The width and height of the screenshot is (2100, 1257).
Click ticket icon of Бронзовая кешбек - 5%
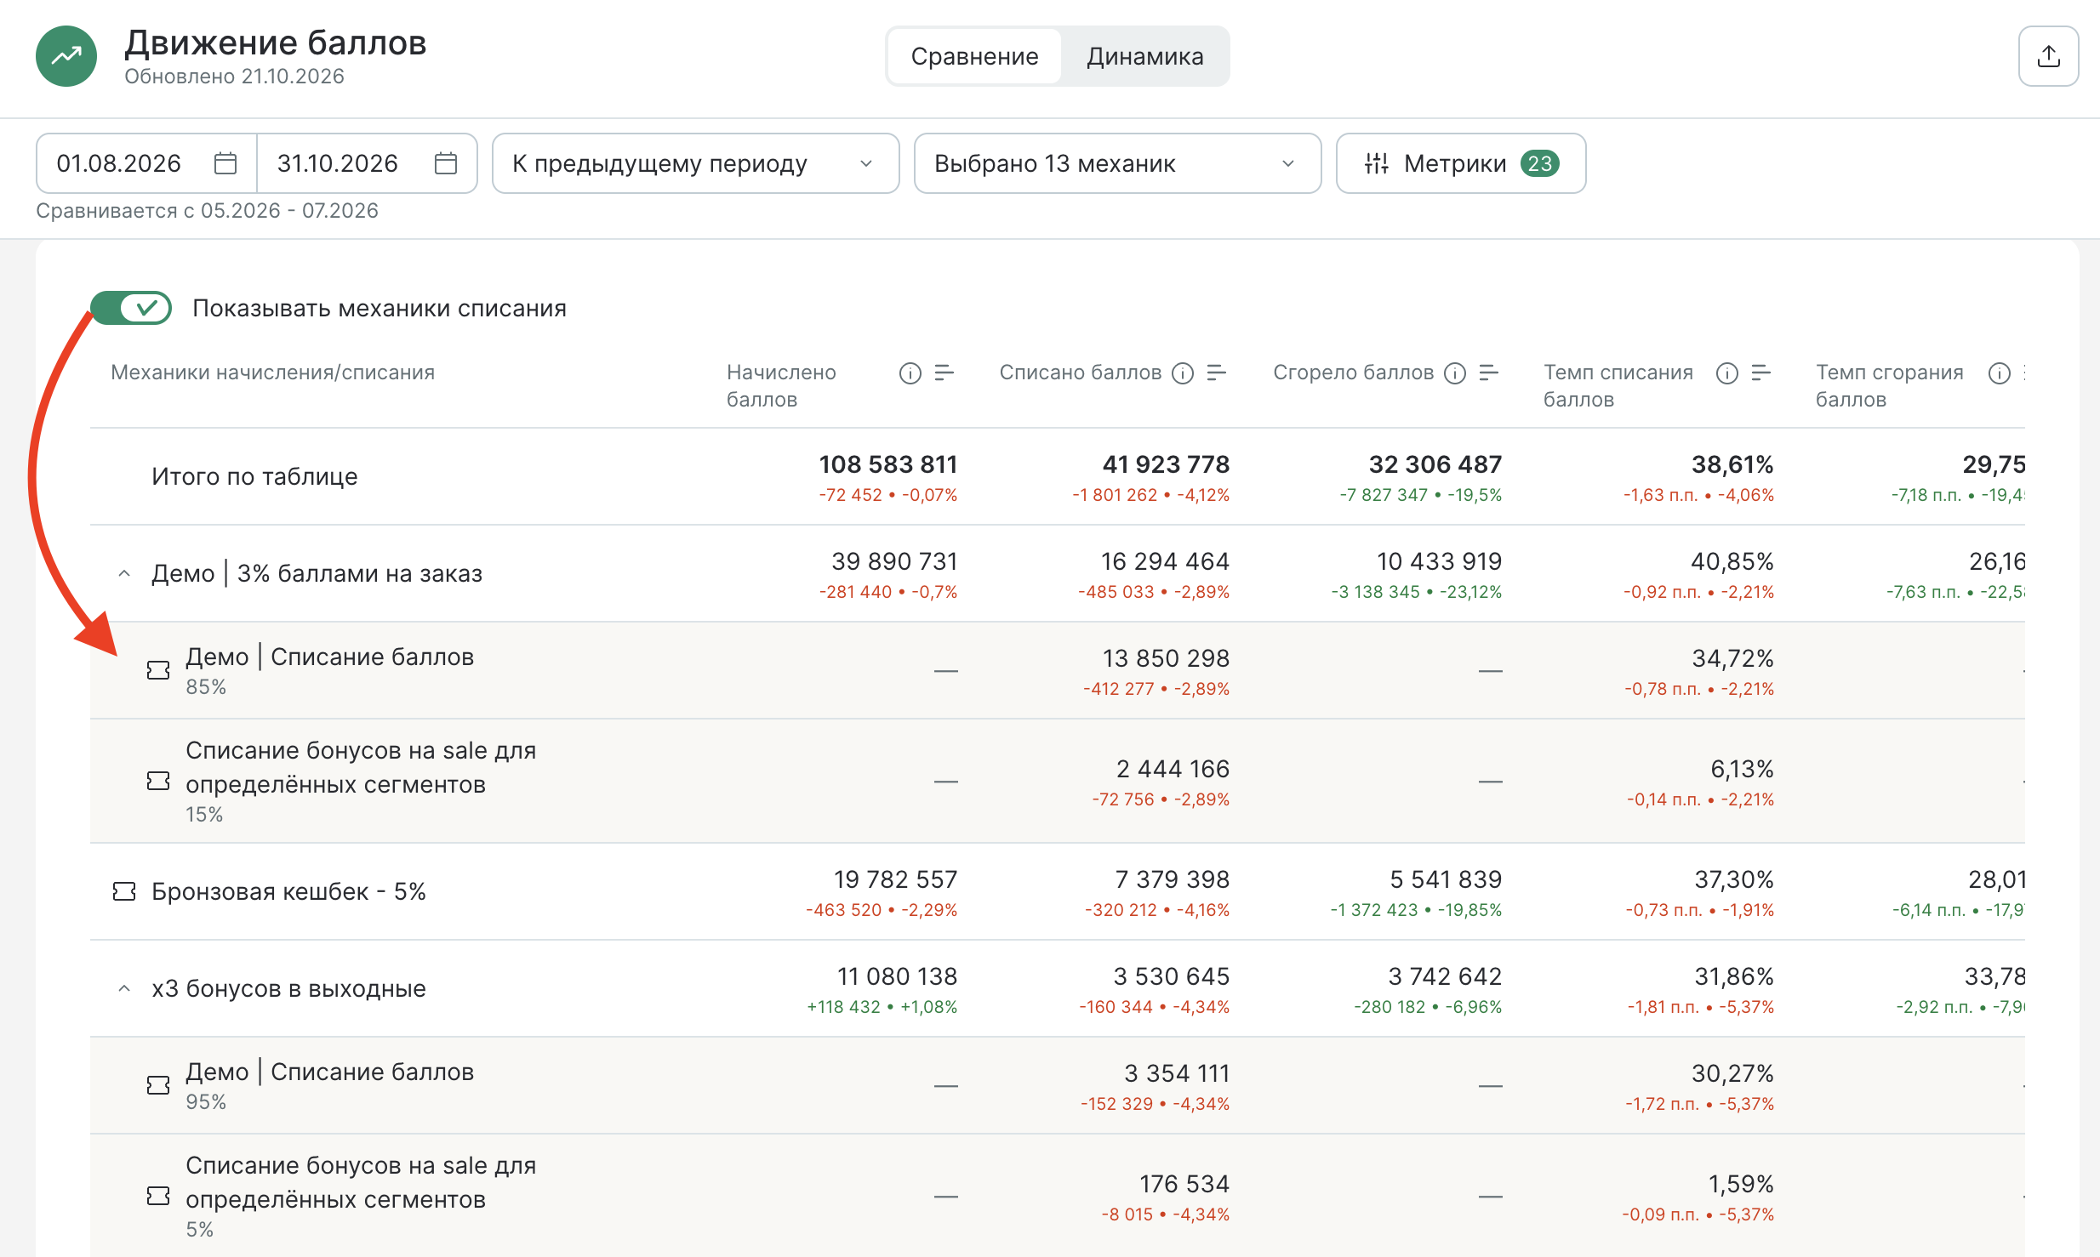tap(124, 891)
